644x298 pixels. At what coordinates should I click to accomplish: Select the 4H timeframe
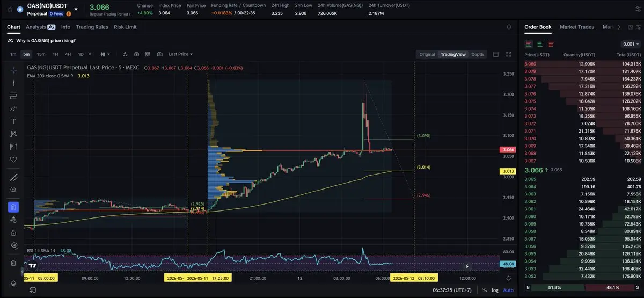pos(68,54)
